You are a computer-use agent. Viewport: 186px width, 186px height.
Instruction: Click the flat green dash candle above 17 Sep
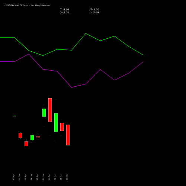pyautogui.click(x=15, y=116)
